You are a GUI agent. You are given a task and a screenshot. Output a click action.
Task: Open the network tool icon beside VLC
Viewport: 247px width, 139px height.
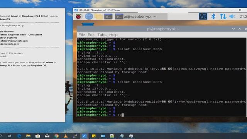[75, 136]
